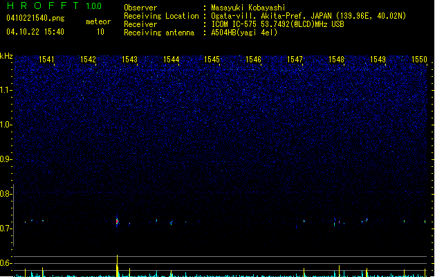This screenshot has height=277, width=435.
Task: Click the 1550 time axis marker
Action: 419,60
